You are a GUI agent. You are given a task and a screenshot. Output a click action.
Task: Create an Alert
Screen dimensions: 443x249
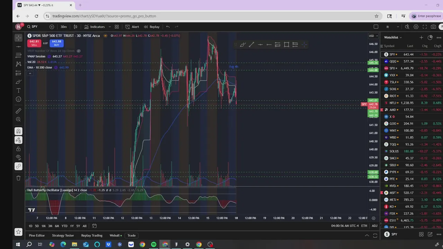tap(132, 27)
